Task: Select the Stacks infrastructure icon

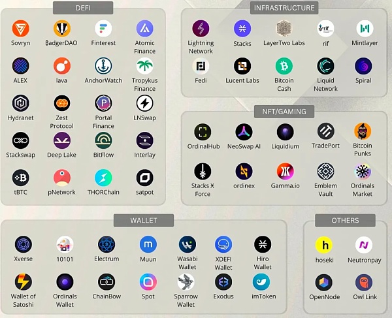Action: click(242, 29)
